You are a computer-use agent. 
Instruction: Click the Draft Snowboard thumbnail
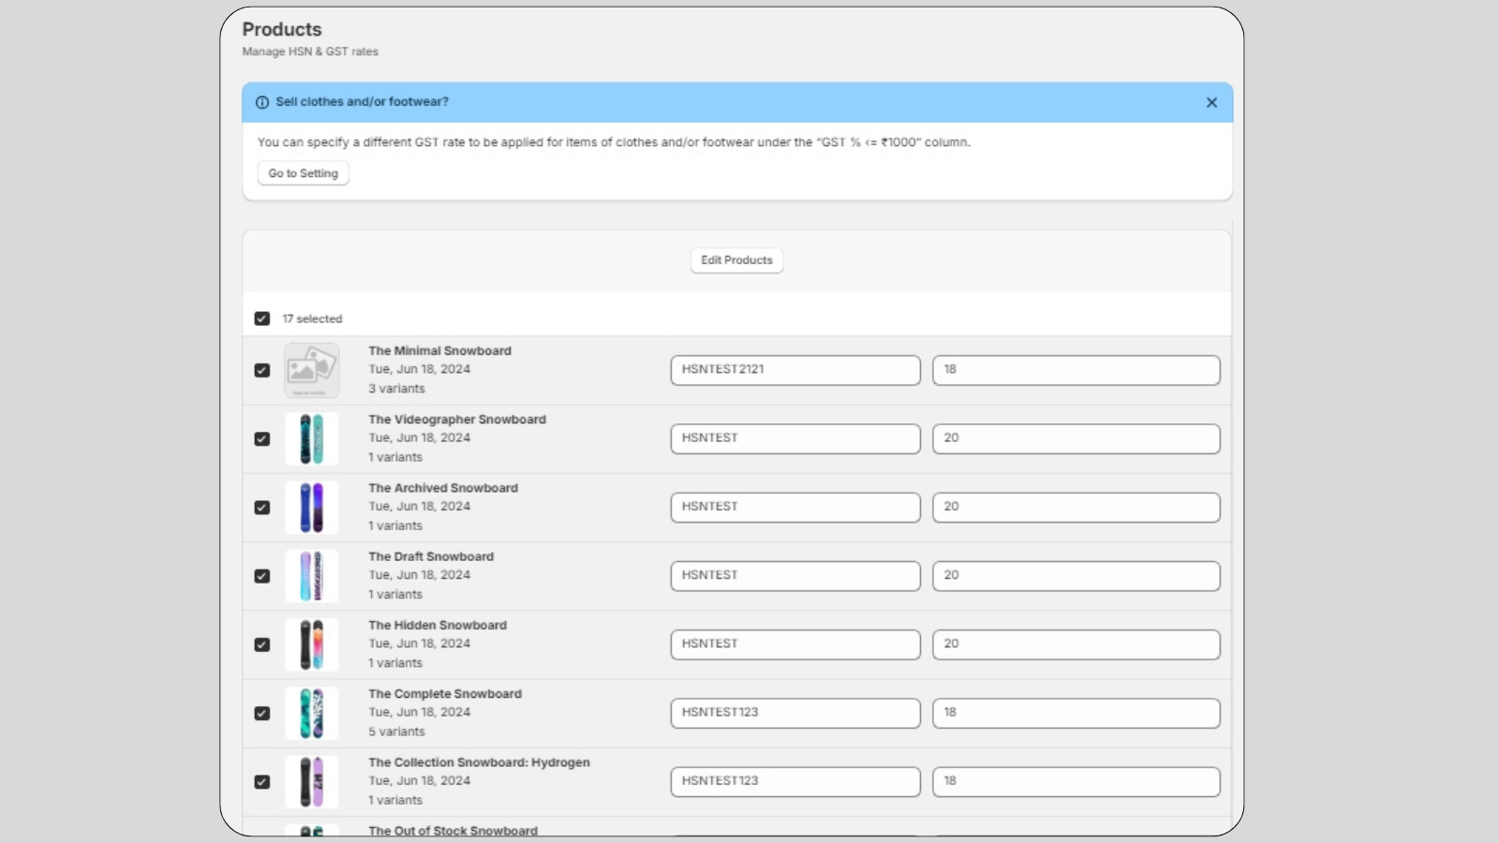point(312,576)
